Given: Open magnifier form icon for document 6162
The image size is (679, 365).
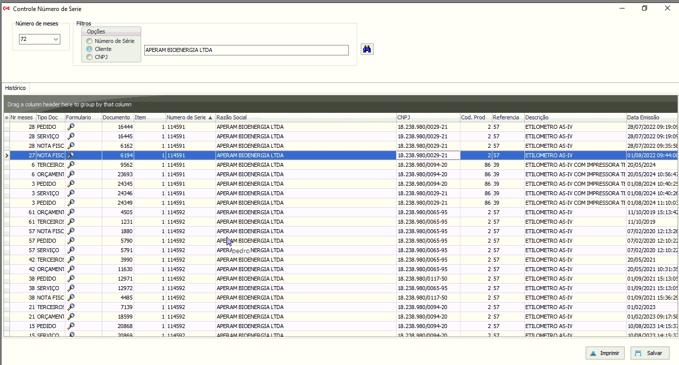Looking at the screenshot, I should [71, 146].
